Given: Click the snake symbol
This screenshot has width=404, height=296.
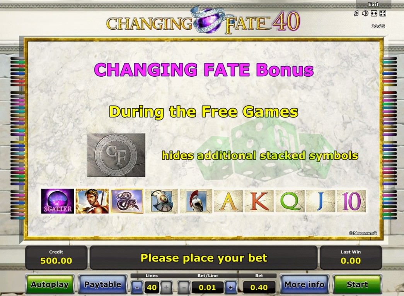Looking at the screenshot, I should 127,201.
